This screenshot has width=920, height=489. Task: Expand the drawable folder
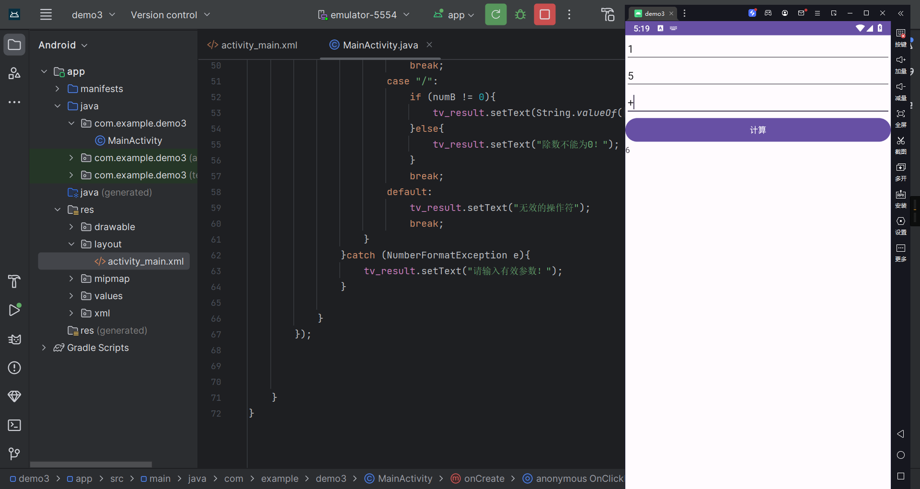tap(71, 227)
